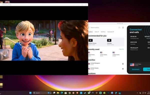The height and width of the screenshot is (95, 150).
Task: Select United Kingdom in Favorites
Action: tap(95, 64)
